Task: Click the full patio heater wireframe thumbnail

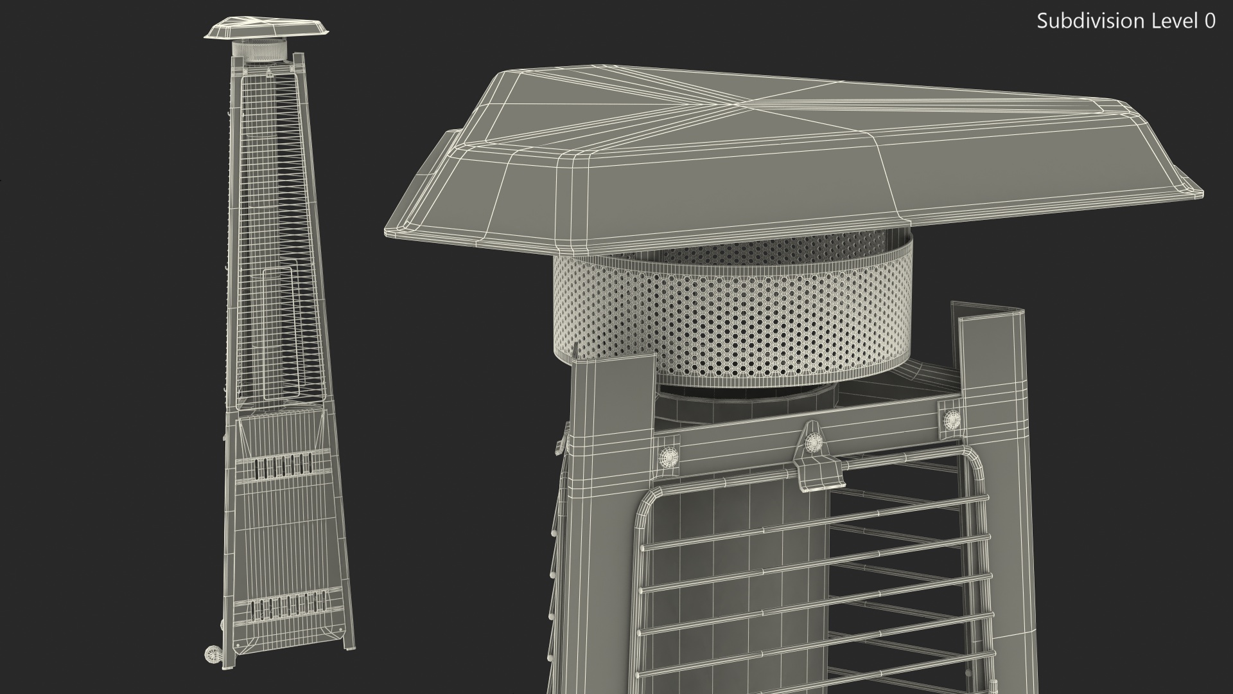Action: point(279,344)
